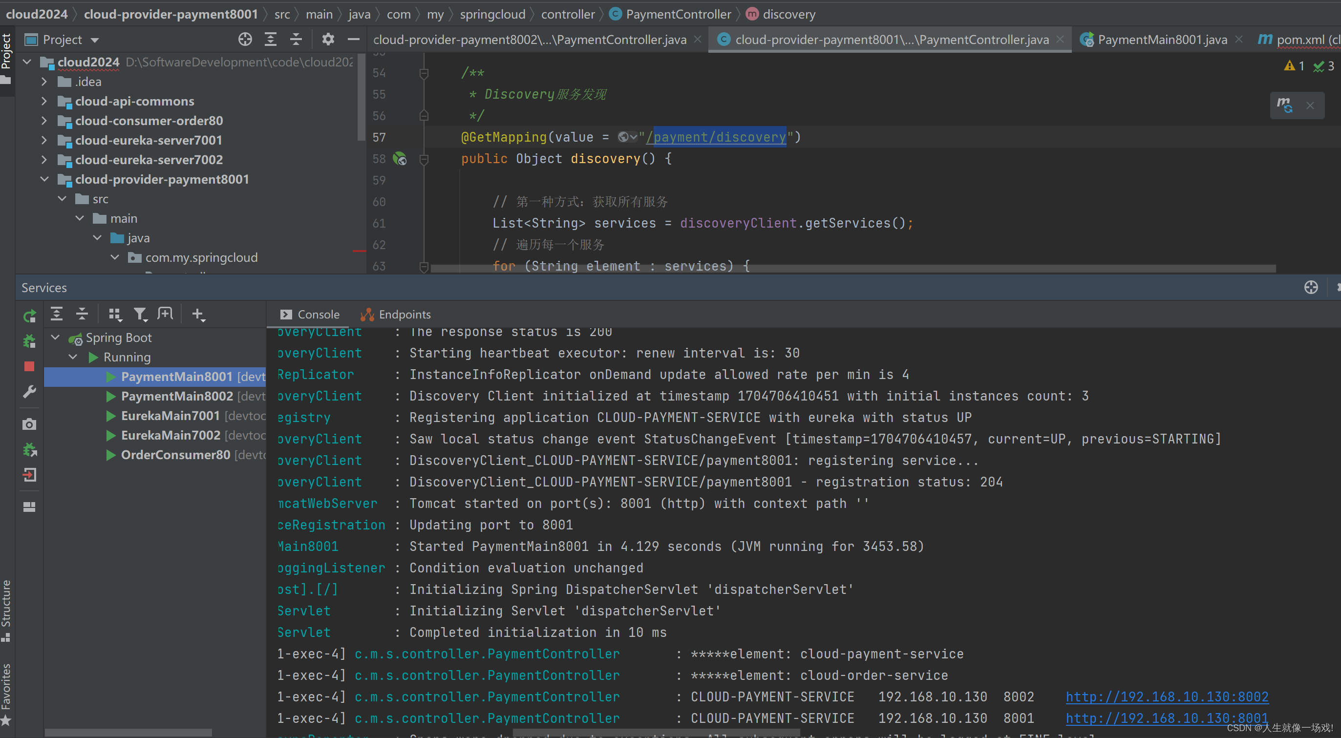Open the wrench run configuration icon
1341x738 pixels.
click(30, 391)
